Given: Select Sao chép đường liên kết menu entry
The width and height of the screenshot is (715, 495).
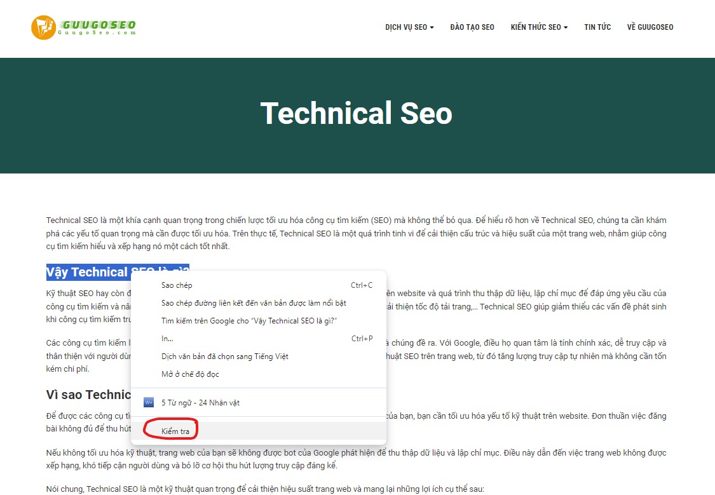Looking at the screenshot, I should point(254,303).
